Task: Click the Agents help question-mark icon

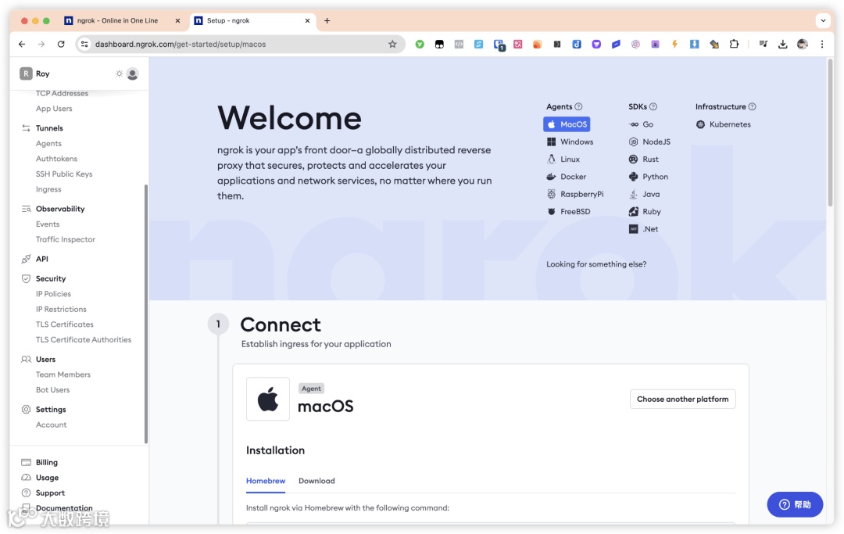Action: (578, 106)
